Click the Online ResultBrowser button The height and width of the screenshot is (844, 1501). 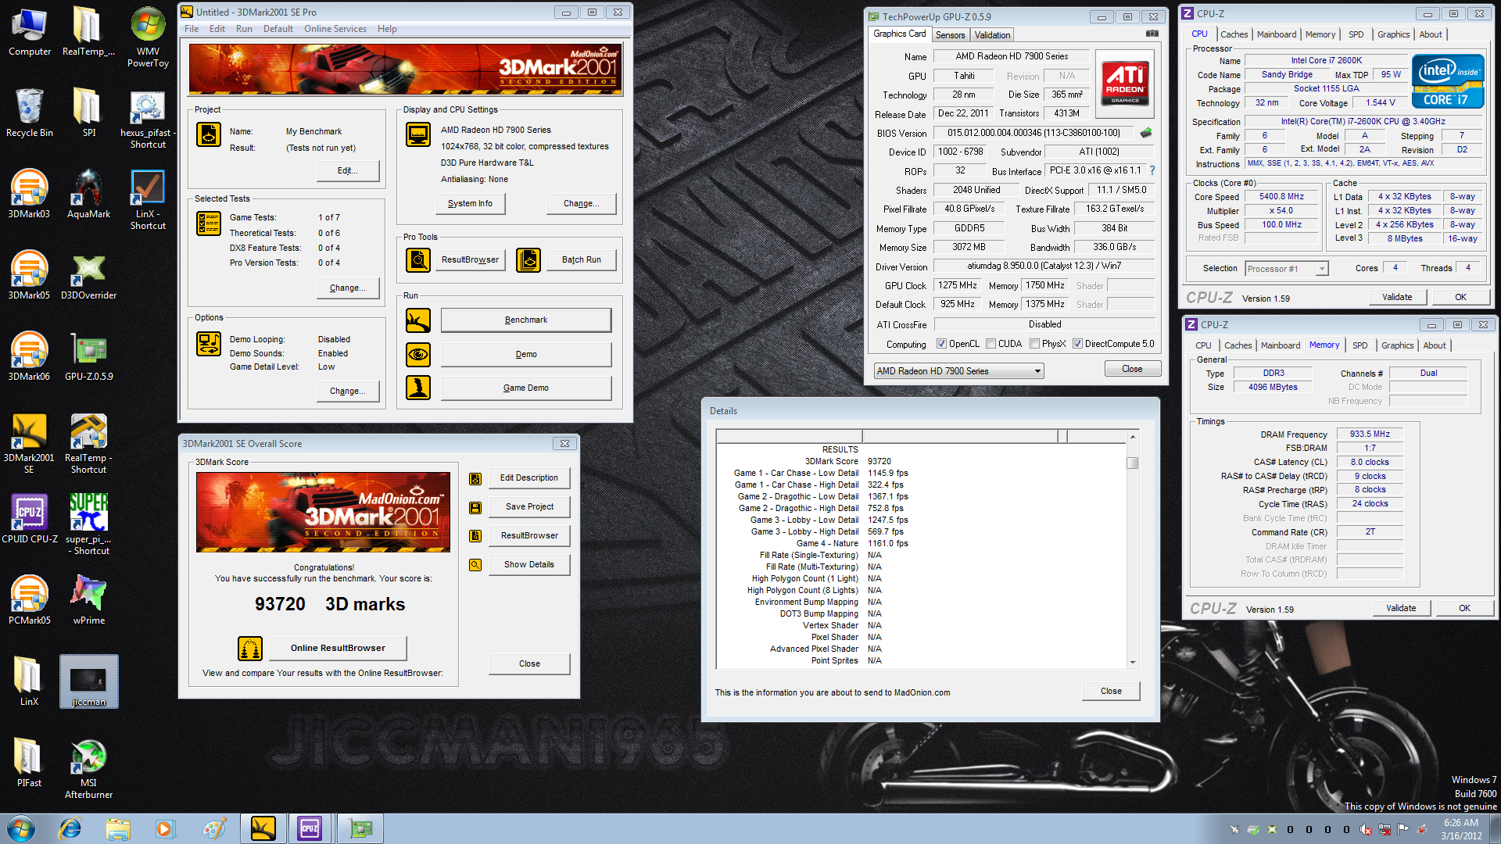click(338, 648)
